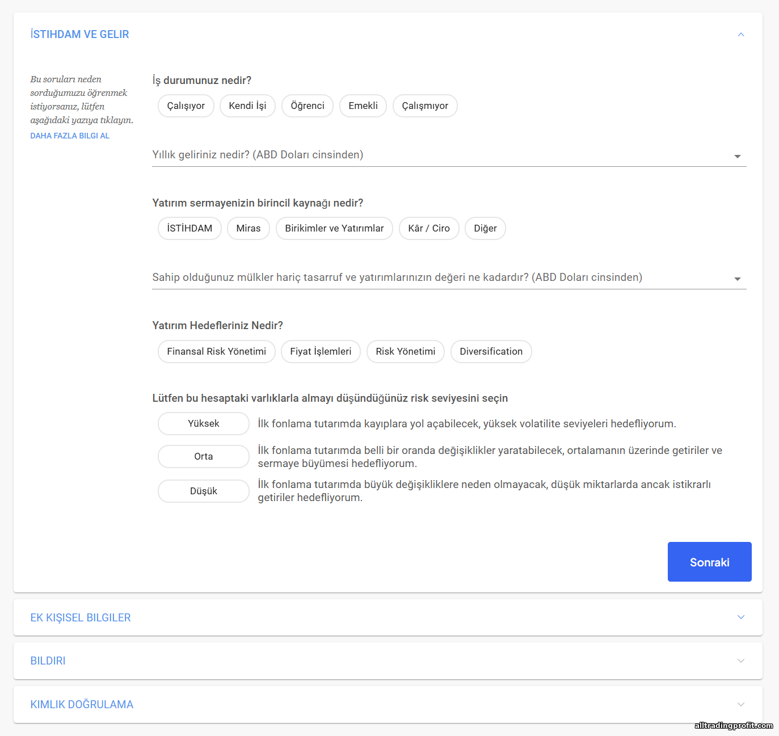Screen dimensions: 779x736
Task: Select Öğrenci as employment status
Action: pos(308,106)
